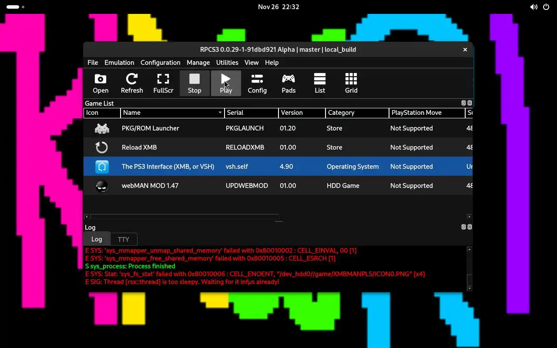Select The PS3 Interface (XMB, or VSH)
Image resolution: width=557 pixels, height=348 pixels.
(x=168, y=167)
